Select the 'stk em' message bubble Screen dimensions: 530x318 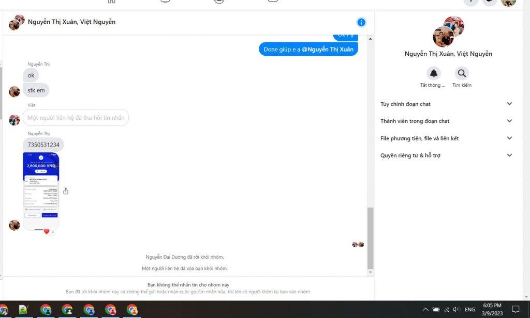(36, 90)
